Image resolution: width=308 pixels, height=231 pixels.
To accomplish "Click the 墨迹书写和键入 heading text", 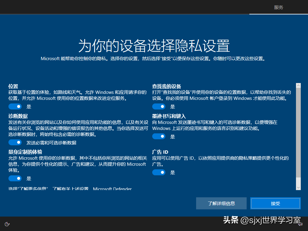I will pos(169,116).
